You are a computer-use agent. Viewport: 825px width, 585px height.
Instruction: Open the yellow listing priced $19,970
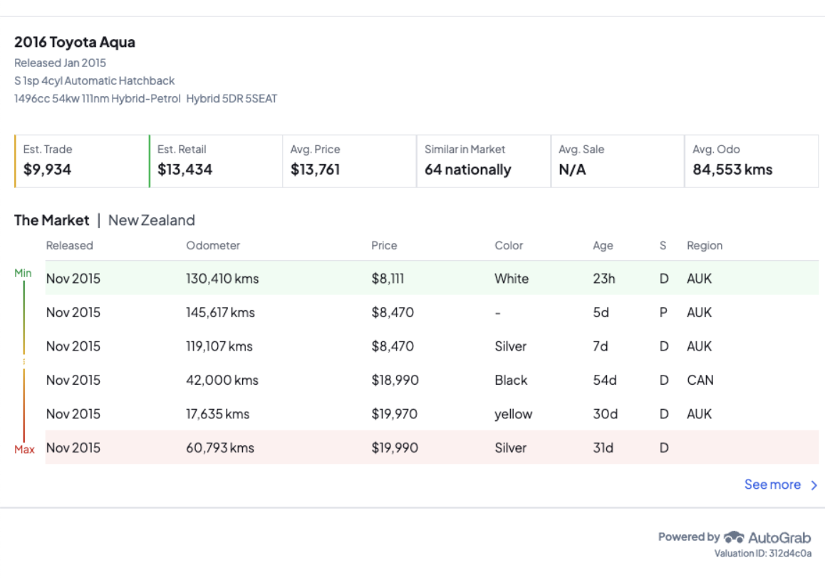click(x=432, y=414)
